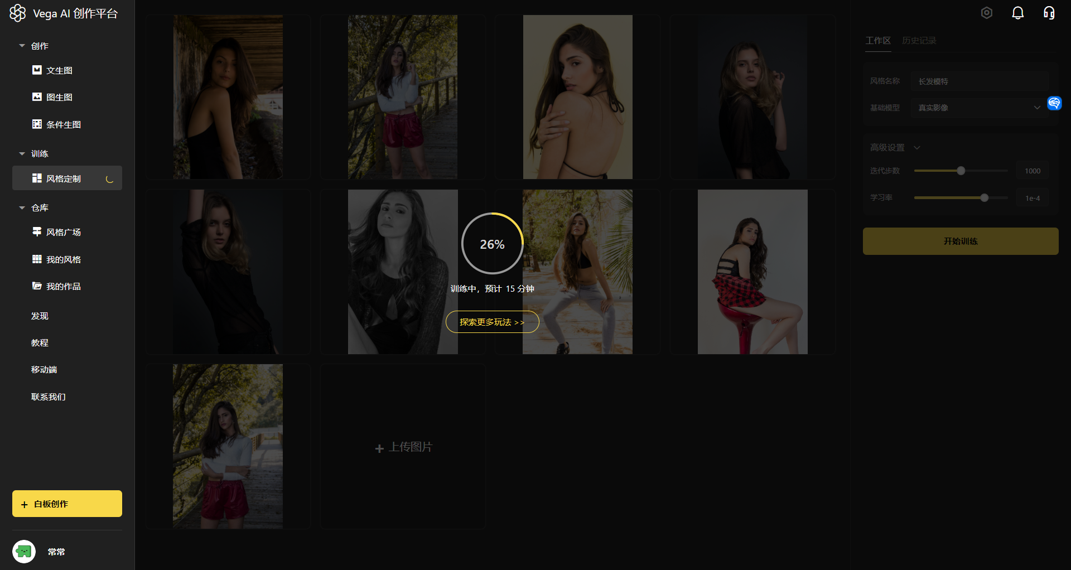Collapse 高级设置 advanced settings
This screenshot has height=570, width=1071.
916,147
